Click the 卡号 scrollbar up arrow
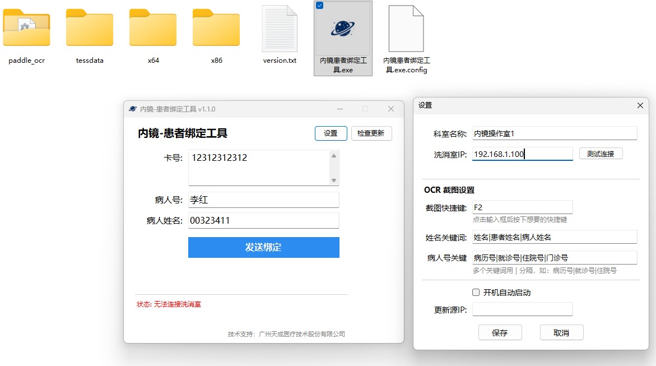The image size is (656, 366). 334,156
